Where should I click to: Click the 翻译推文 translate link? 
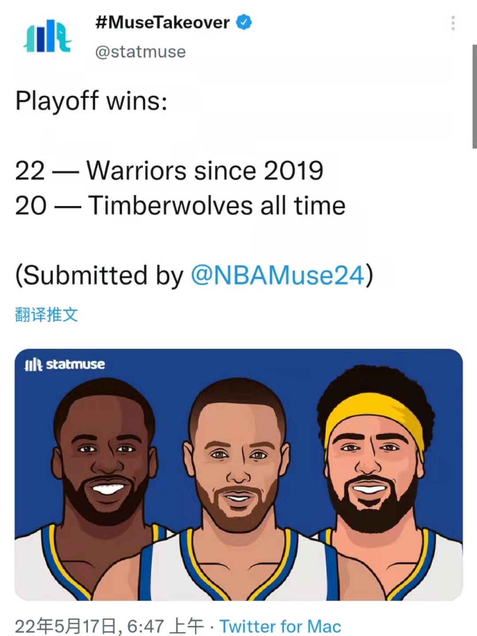(x=46, y=315)
